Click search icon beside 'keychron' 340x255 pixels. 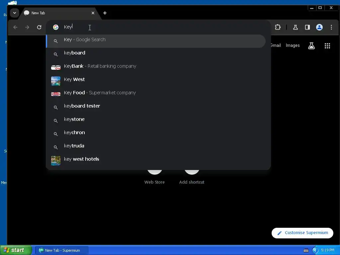click(x=56, y=134)
